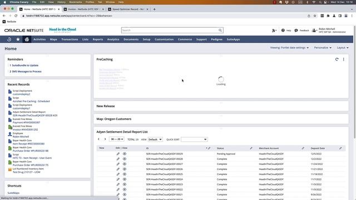The height and width of the screenshot is (200, 356).
Task: Open Payment #PAY00000387 recent record
Action: pyautogui.click(x=26, y=122)
